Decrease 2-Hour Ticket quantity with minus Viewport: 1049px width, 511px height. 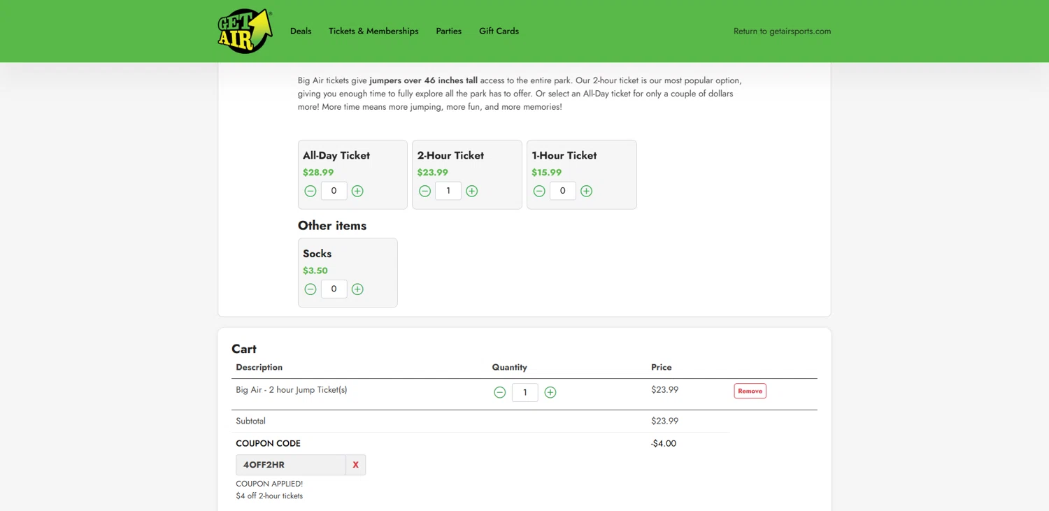pyautogui.click(x=424, y=191)
